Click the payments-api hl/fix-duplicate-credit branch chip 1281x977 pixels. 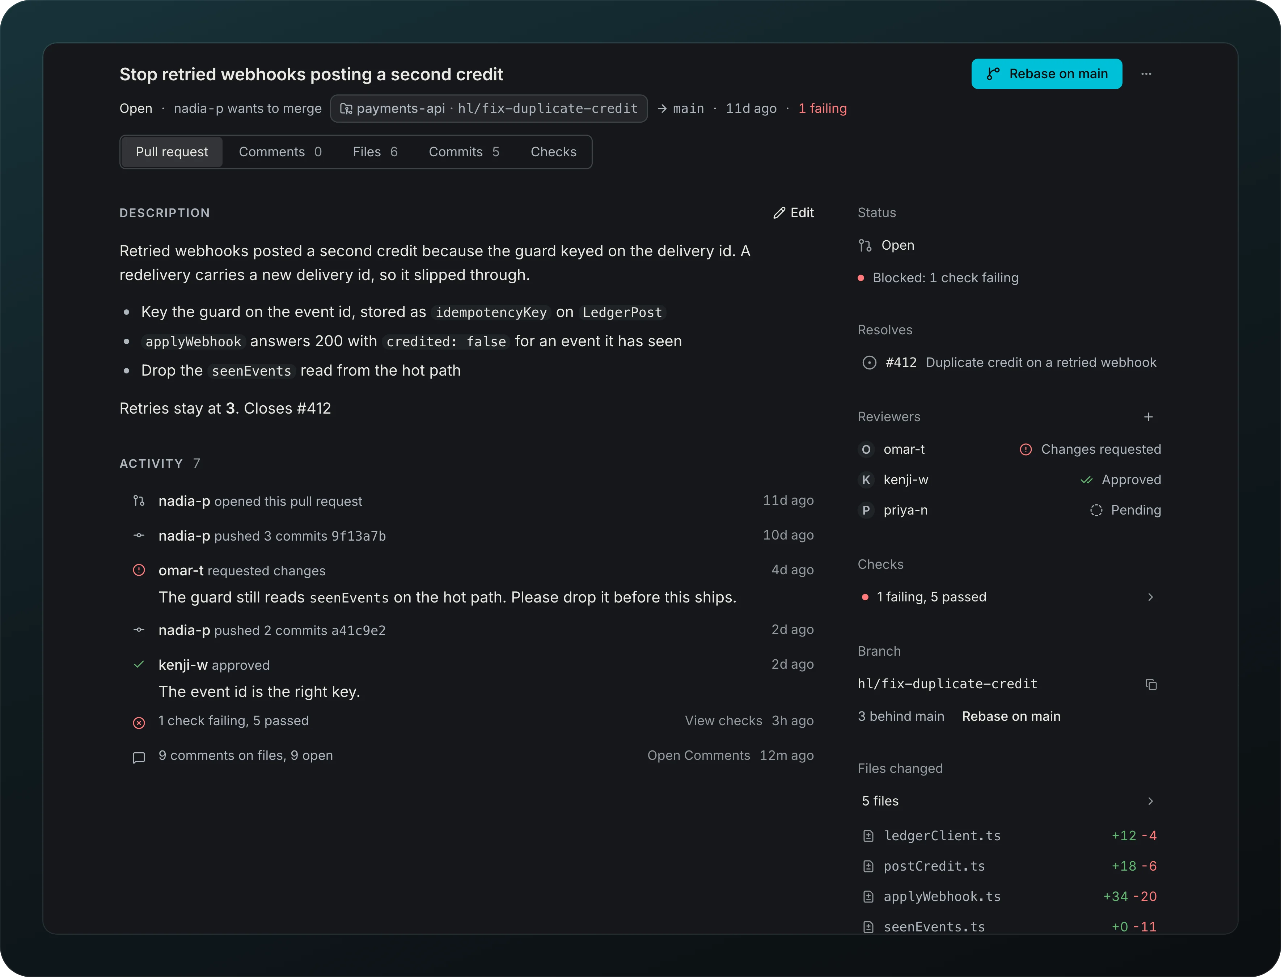(x=489, y=109)
